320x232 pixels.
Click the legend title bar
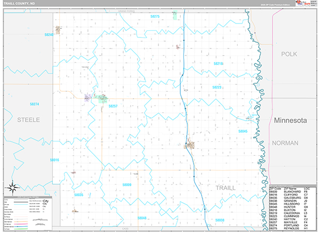point(28,197)
